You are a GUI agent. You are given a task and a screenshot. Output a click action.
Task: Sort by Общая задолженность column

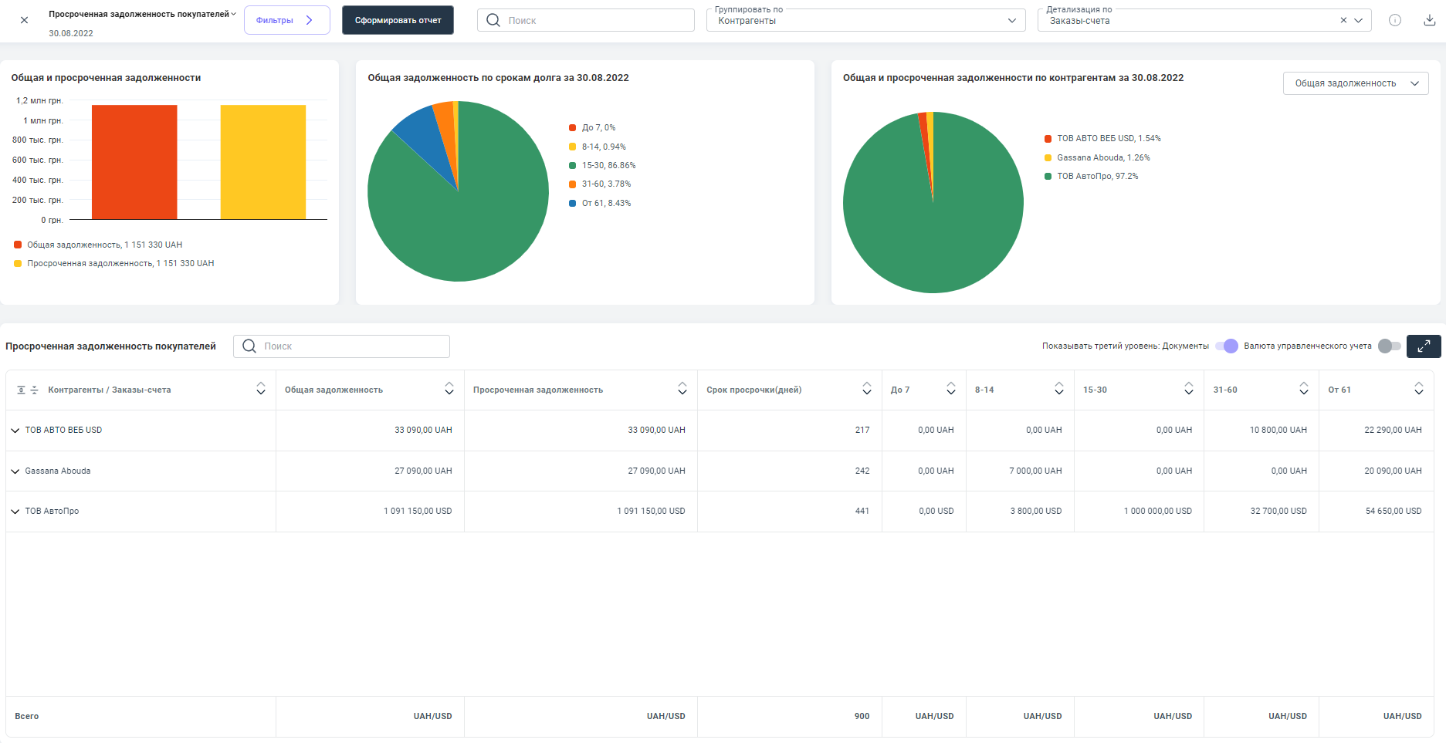point(449,390)
